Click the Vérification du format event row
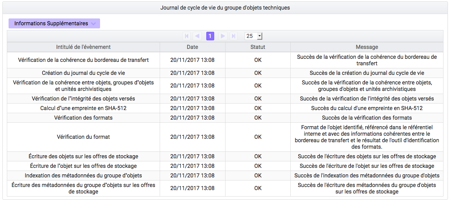The height and width of the screenshot is (201, 451). [225, 137]
